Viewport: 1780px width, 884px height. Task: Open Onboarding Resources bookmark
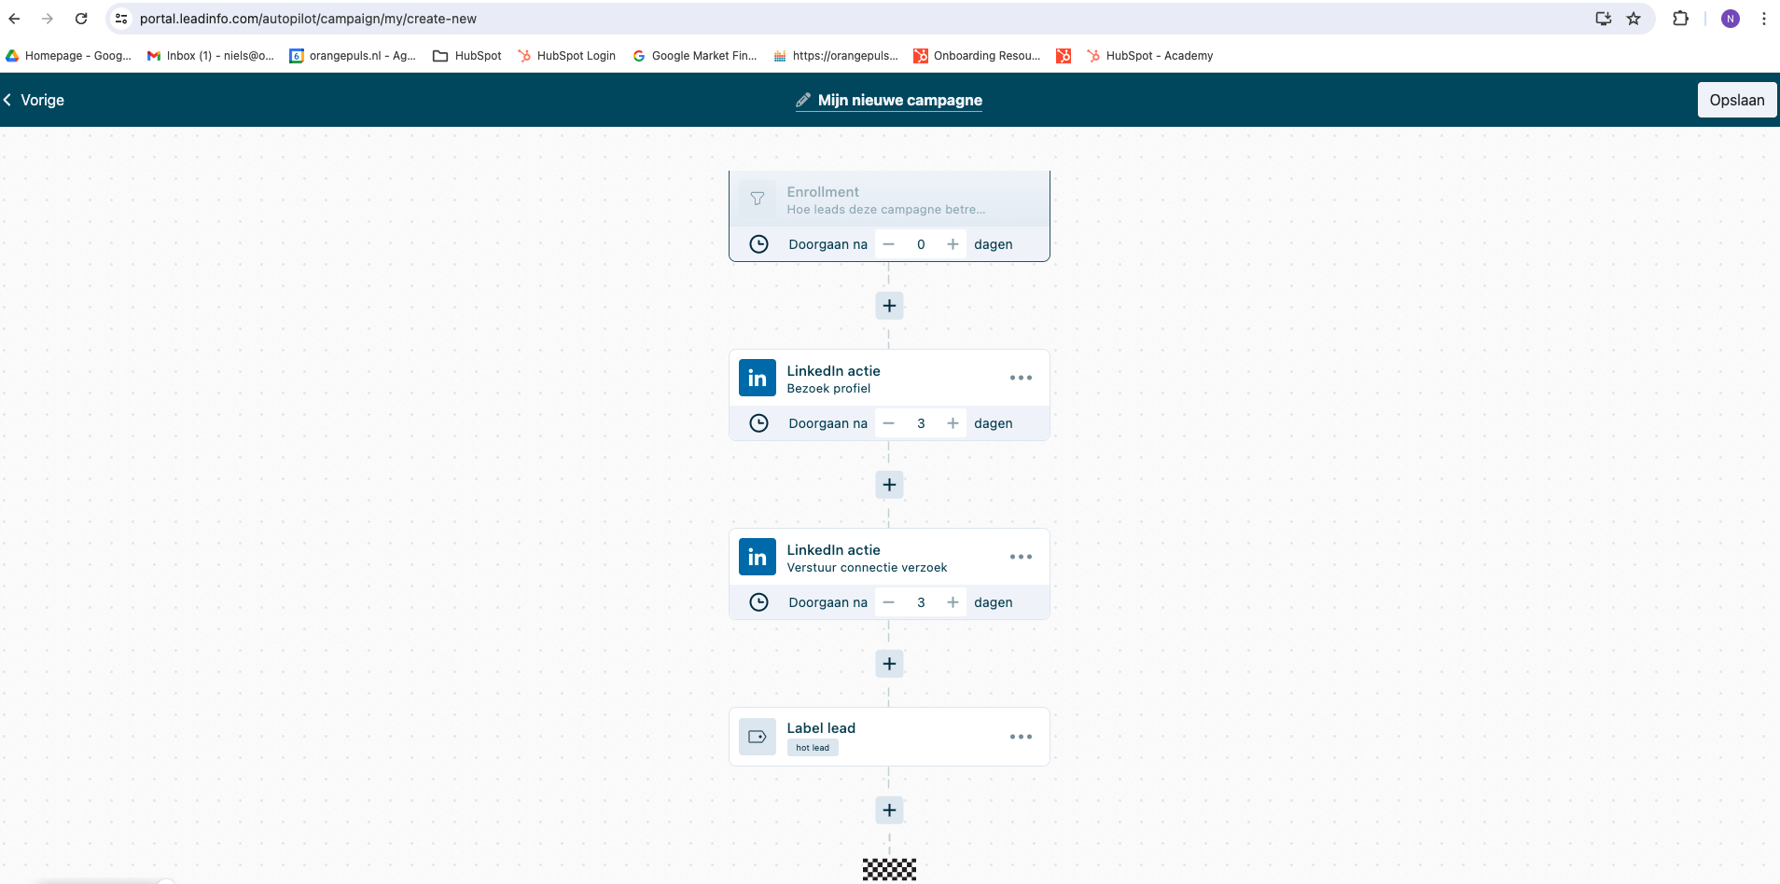(x=977, y=56)
